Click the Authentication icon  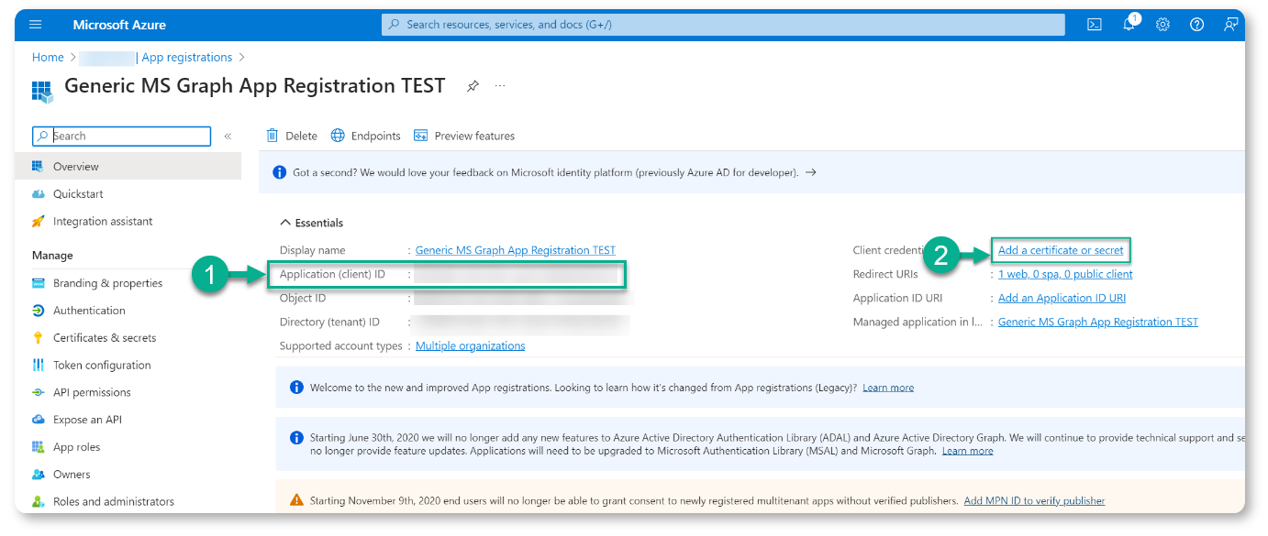pos(38,311)
